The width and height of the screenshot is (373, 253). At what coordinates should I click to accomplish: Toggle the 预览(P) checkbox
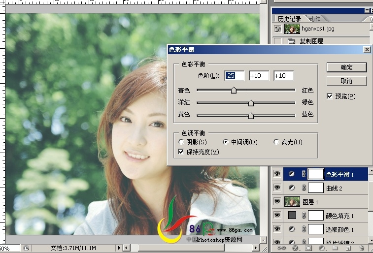pyautogui.click(x=330, y=96)
